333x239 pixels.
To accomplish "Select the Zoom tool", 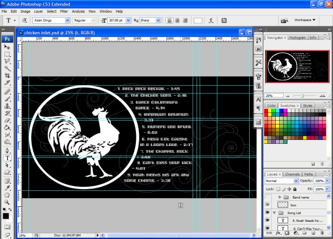I will pyautogui.click(x=7, y=202).
